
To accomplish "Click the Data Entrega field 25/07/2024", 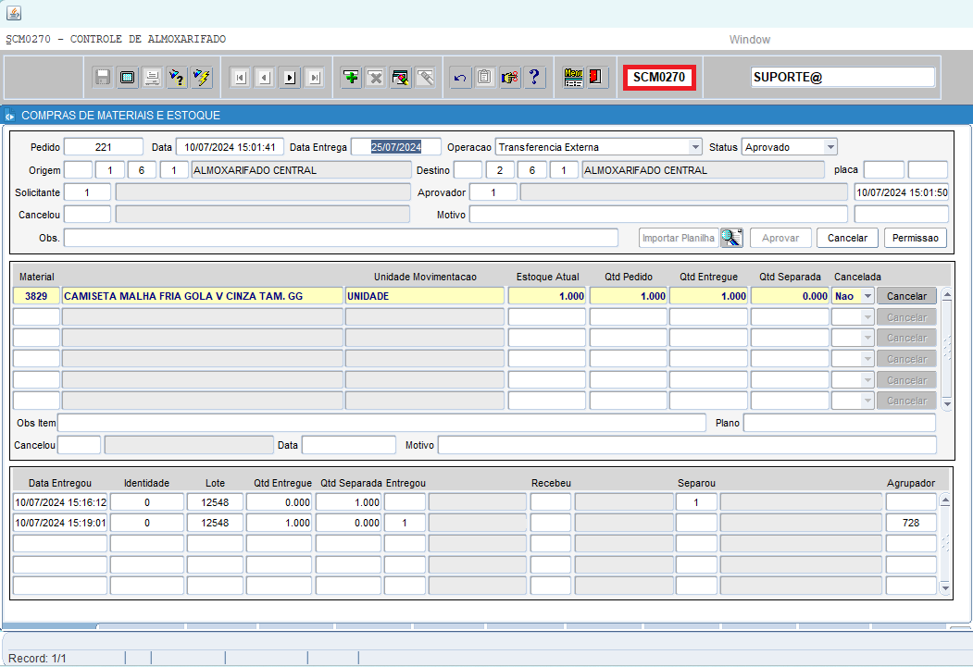I will pos(396,147).
